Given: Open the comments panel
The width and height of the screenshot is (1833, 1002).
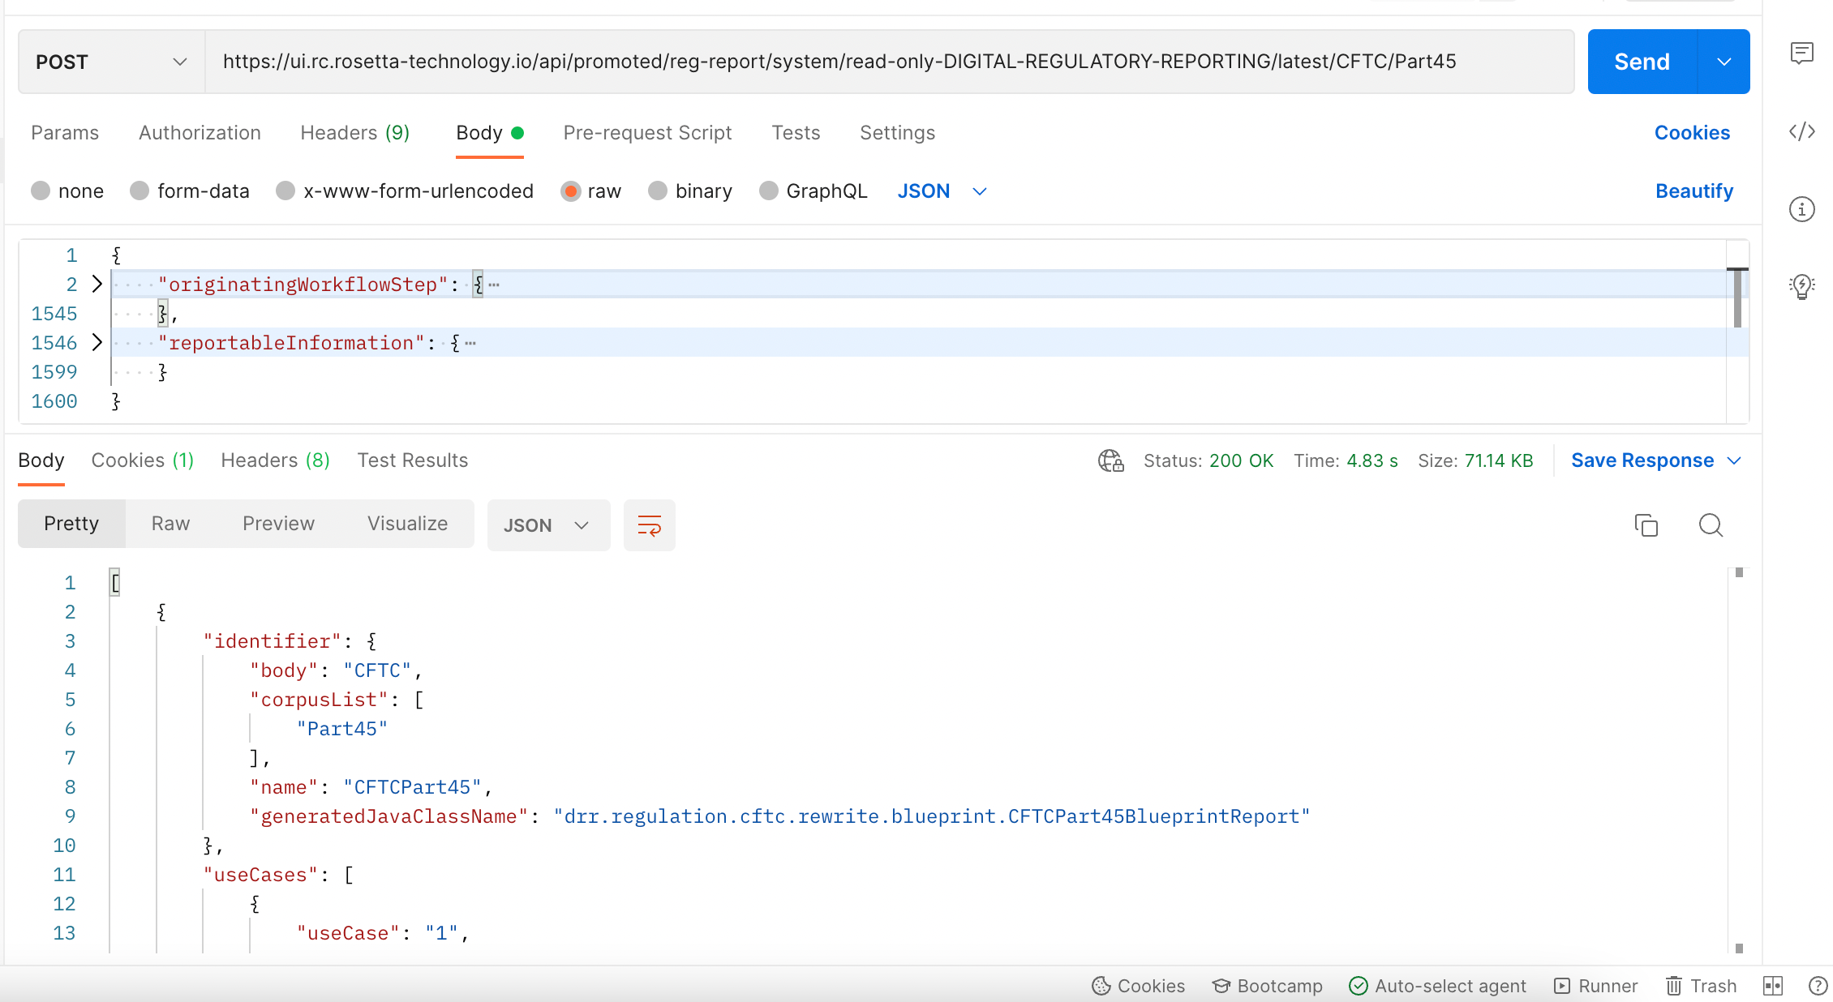Looking at the screenshot, I should [x=1802, y=53].
